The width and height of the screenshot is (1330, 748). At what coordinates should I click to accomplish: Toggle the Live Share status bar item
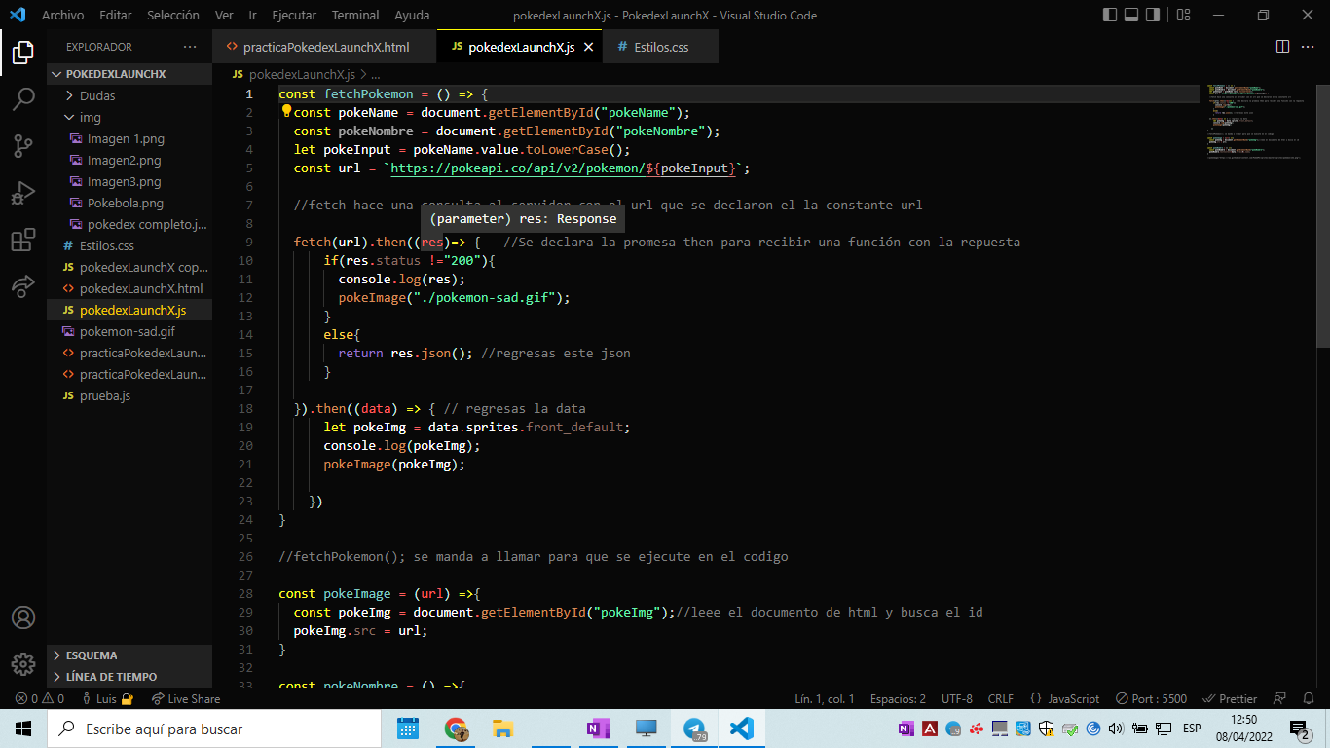click(x=185, y=698)
